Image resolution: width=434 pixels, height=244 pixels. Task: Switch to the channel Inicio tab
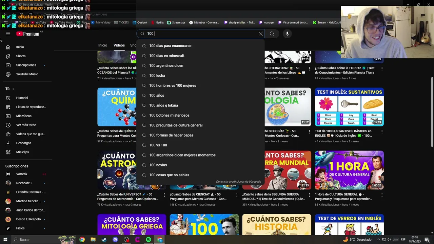tap(103, 45)
